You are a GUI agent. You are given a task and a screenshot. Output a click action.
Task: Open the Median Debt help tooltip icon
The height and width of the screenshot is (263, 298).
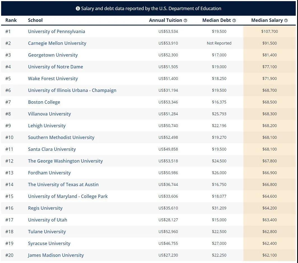[x=234, y=20]
